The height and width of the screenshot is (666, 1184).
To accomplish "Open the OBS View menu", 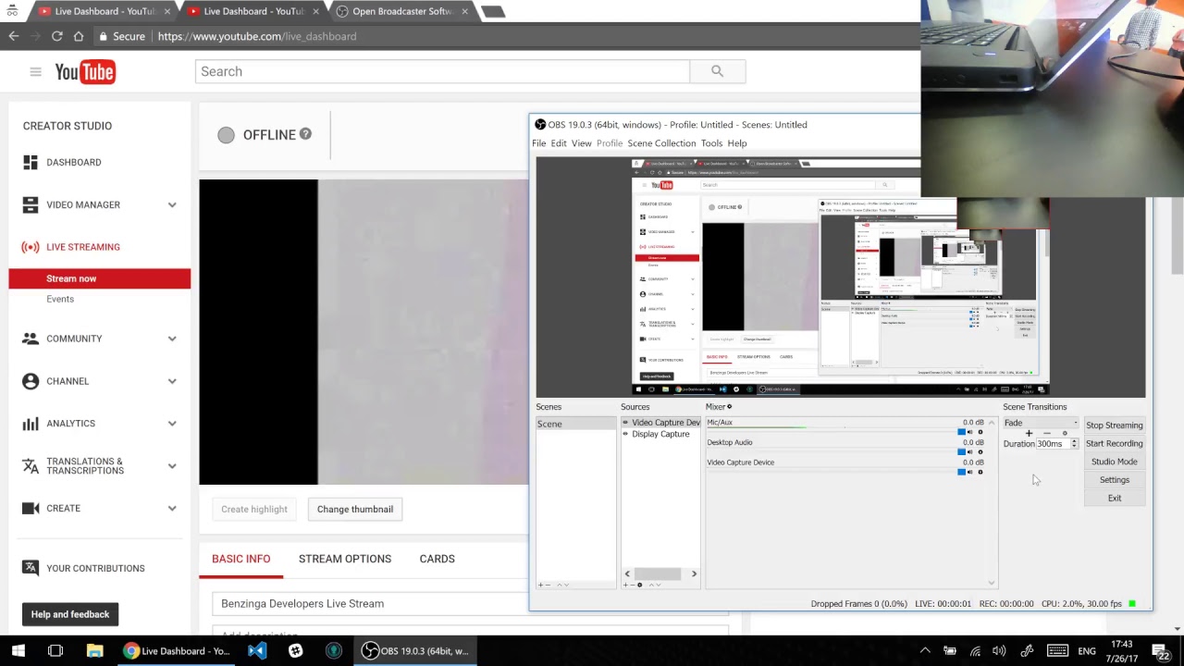I will (581, 143).
